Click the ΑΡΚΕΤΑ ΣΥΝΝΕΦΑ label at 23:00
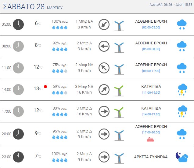 pos(151,157)
